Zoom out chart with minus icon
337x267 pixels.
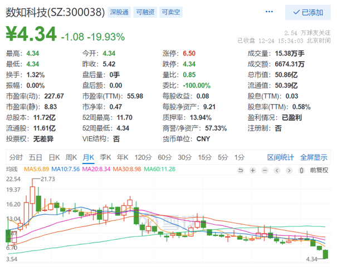266,170
